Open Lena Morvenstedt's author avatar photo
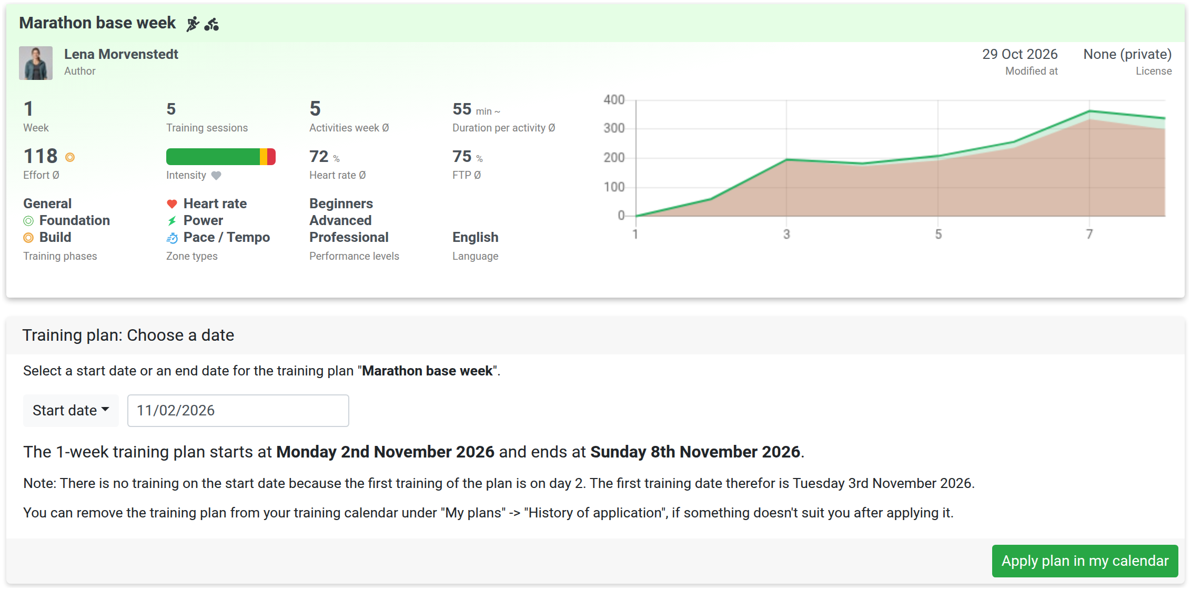 36,63
